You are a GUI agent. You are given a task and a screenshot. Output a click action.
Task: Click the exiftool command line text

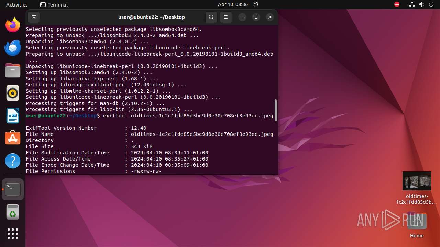coord(188,116)
